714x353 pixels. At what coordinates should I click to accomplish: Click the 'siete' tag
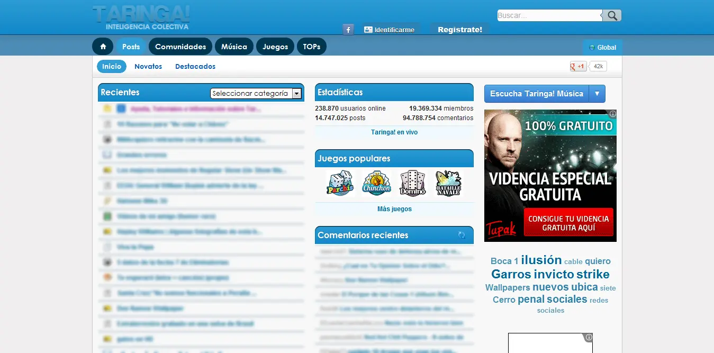[608, 288]
